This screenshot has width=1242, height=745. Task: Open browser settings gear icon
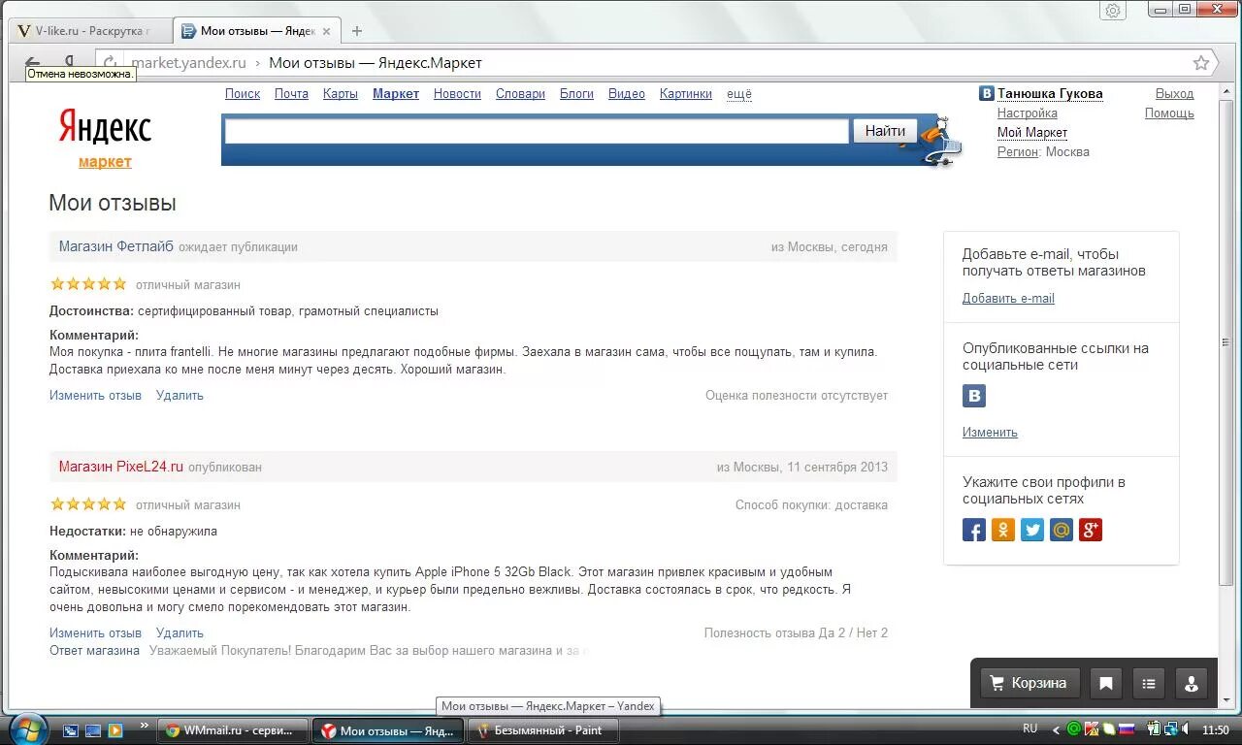coord(1113,10)
